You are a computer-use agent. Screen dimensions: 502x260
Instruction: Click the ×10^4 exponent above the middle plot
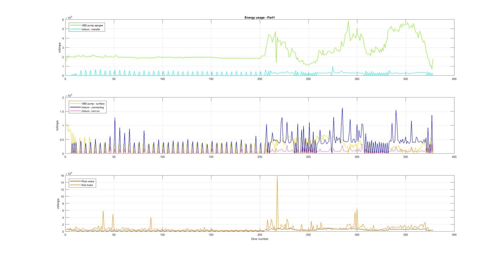[68, 95]
